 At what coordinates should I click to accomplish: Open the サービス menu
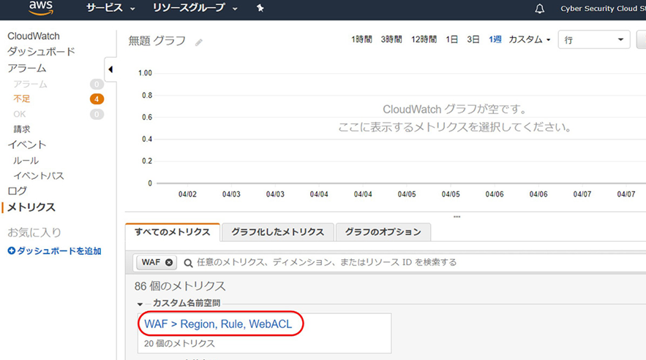pos(110,8)
